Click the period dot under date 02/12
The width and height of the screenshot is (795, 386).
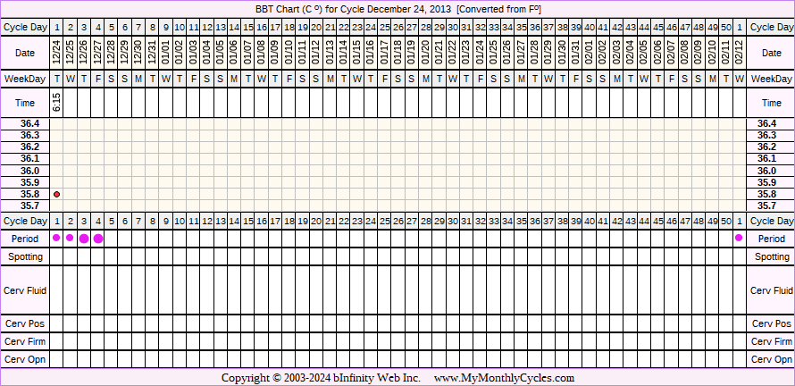tap(739, 238)
